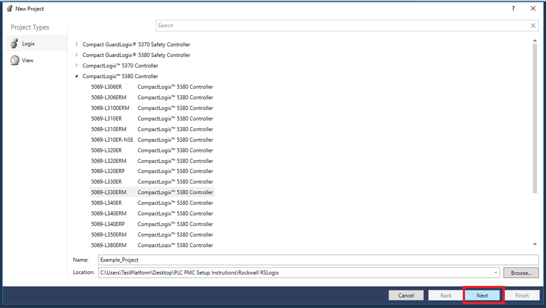Image resolution: width=546 pixels, height=308 pixels.
Task: Click the Studio 5000 icon in title bar
Action: point(9,8)
